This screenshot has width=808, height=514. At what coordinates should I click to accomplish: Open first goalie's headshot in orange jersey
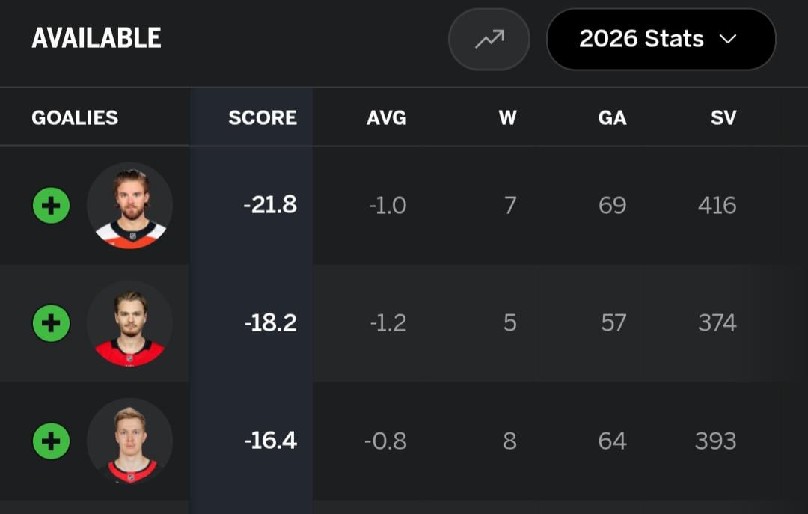[130, 206]
